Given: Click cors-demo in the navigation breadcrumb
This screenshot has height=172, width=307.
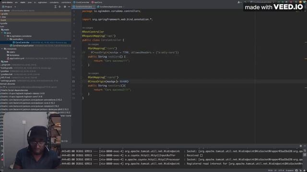Looking at the screenshot, I should pos(7,2).
